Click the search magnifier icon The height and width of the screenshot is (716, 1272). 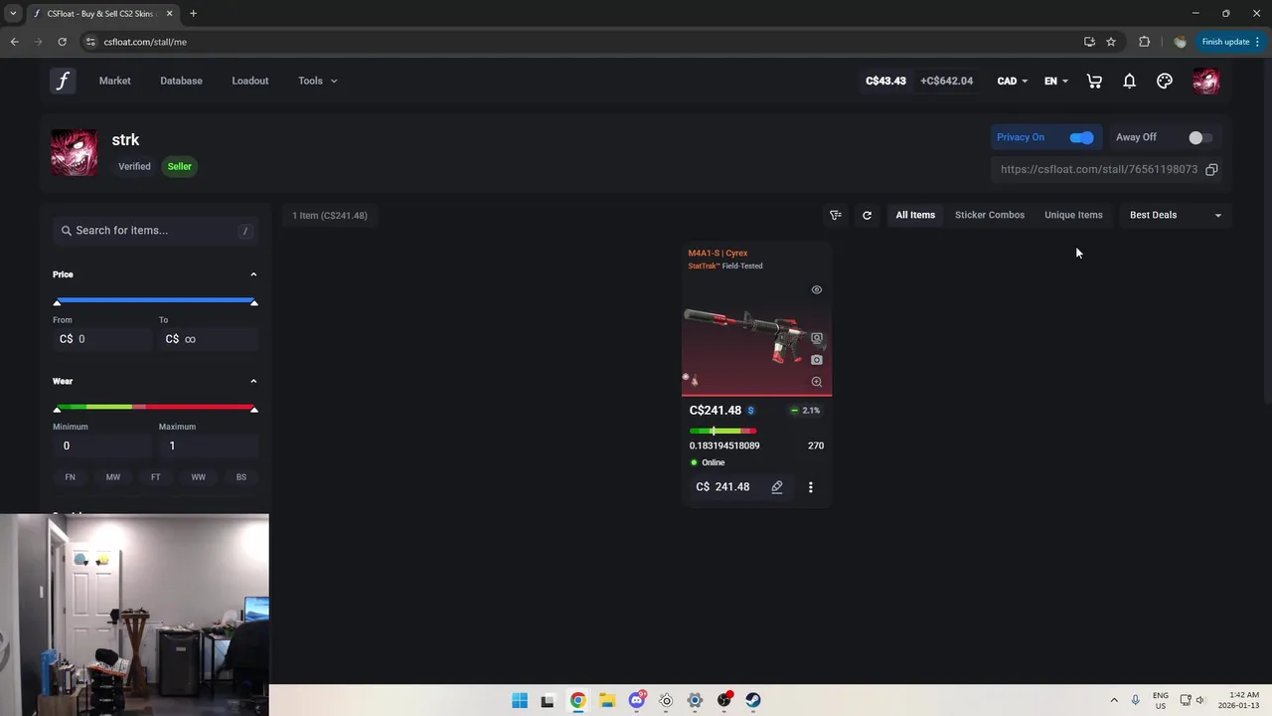coord(67,231)
